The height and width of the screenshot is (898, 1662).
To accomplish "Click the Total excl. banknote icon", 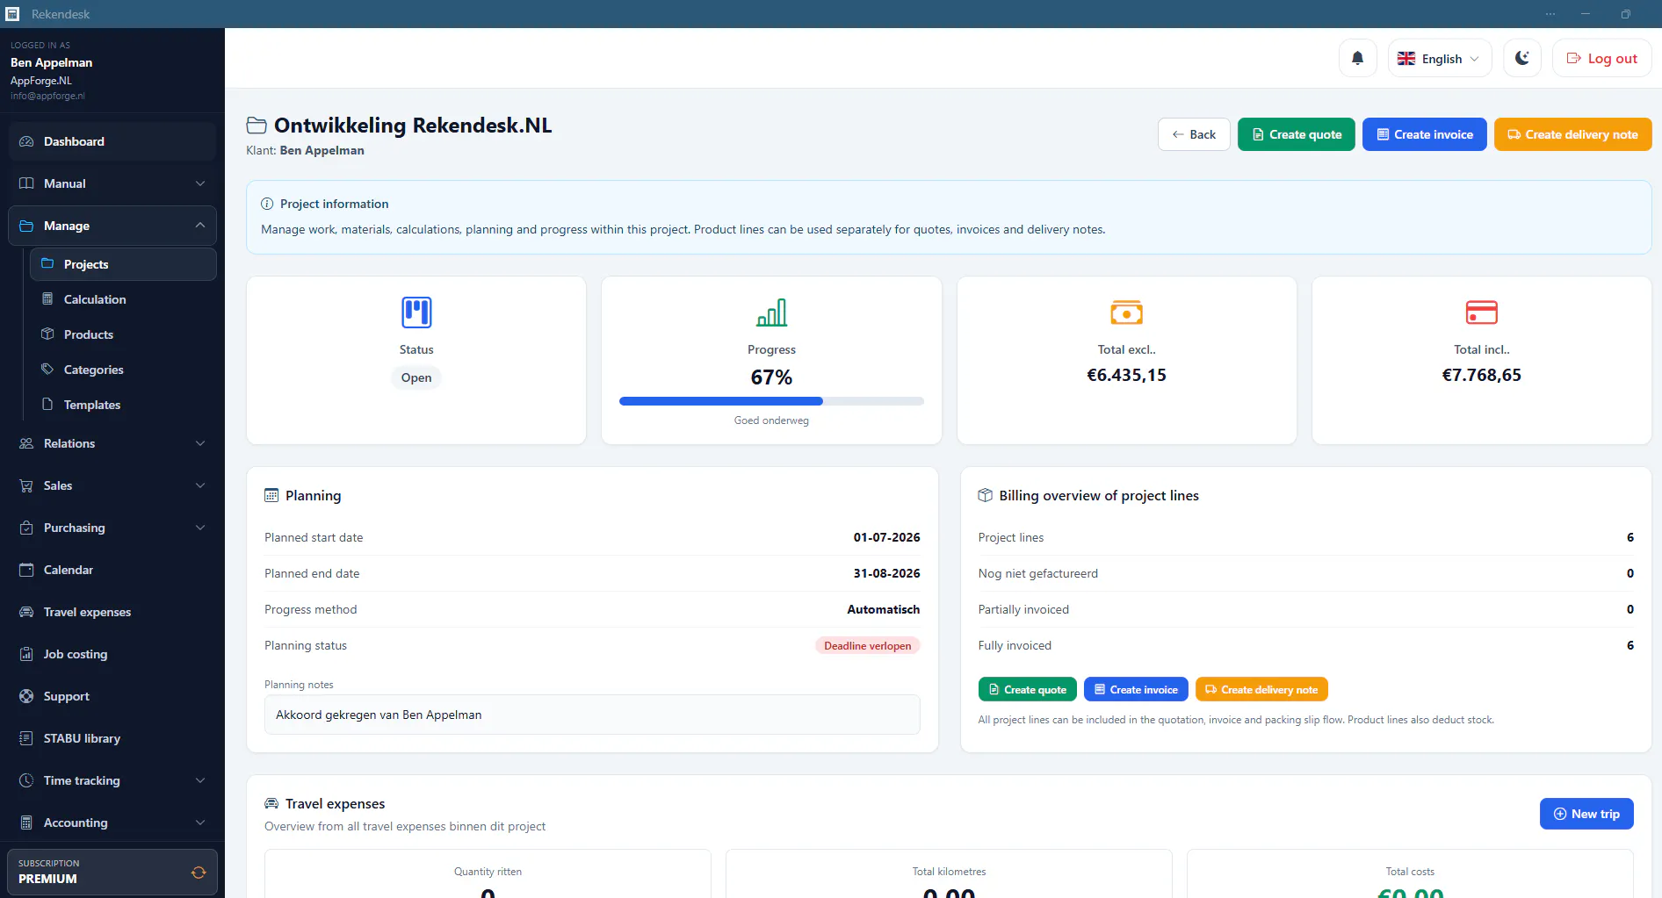I will point(1126,313).
